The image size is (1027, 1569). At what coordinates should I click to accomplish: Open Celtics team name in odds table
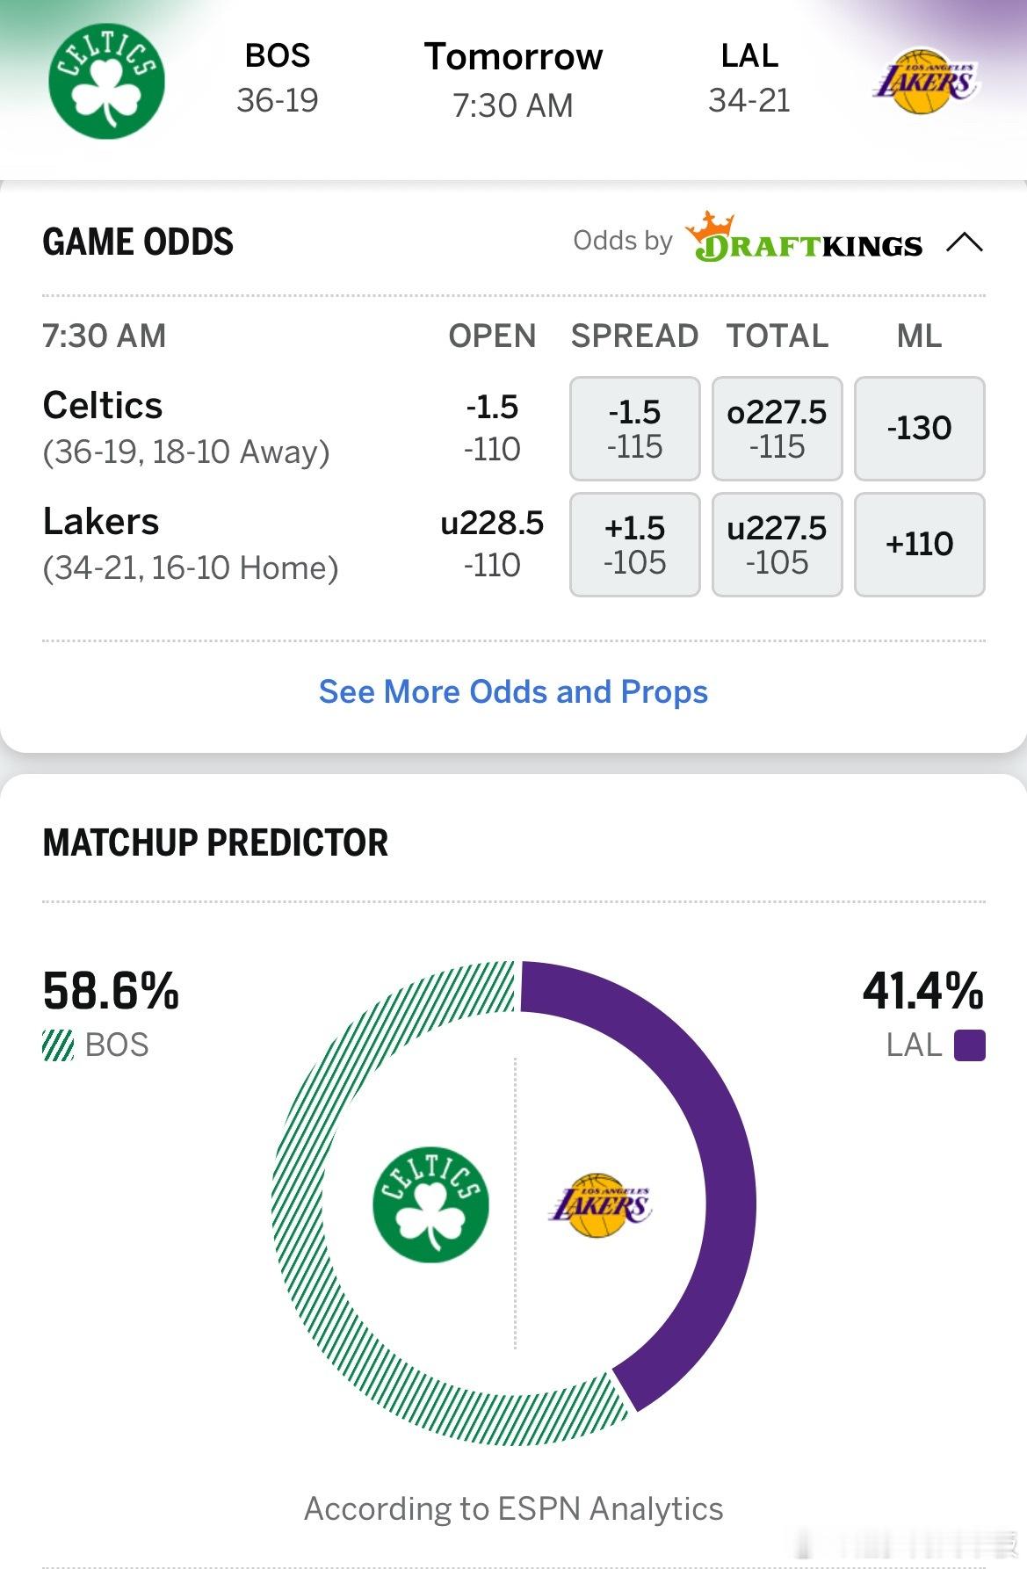(x=103, y=406)
